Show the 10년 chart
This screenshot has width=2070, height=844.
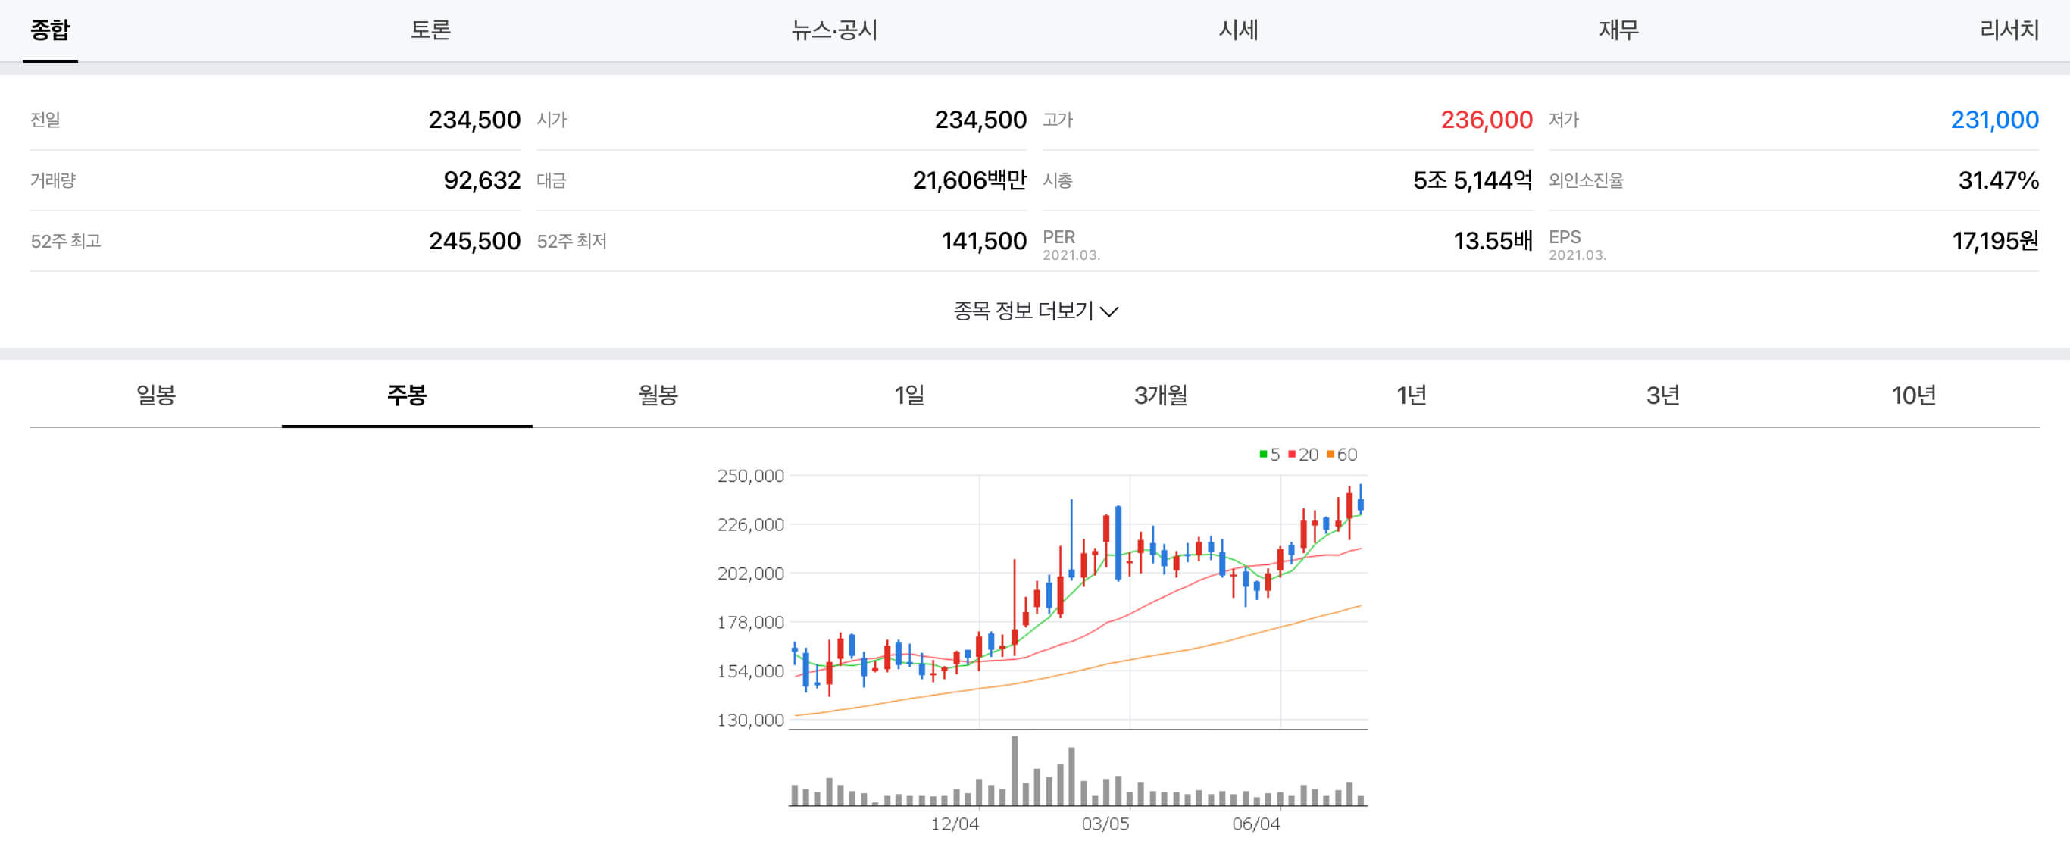(1913, 395)
